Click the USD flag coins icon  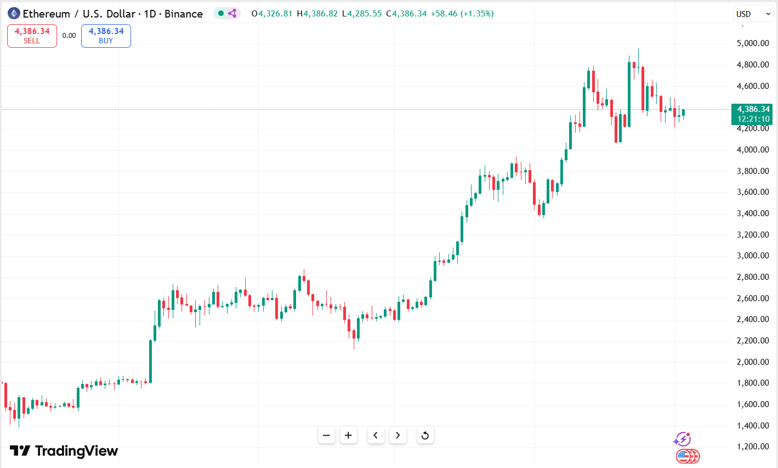[x=687, y=456]
